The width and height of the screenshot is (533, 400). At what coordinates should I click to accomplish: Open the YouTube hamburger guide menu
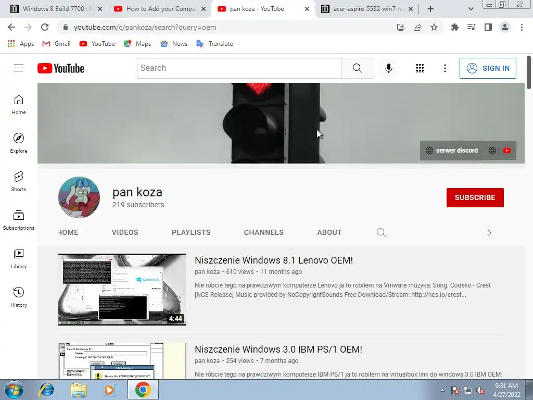[x=19, y=68]
